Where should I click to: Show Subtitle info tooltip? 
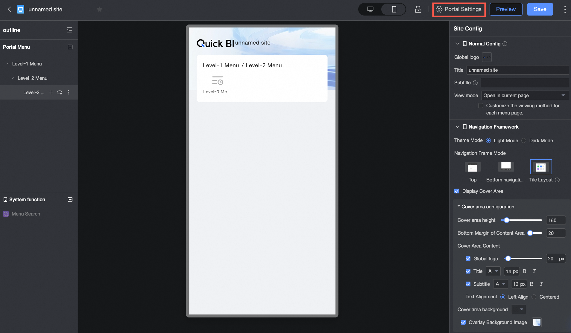(x=475, y=83)
